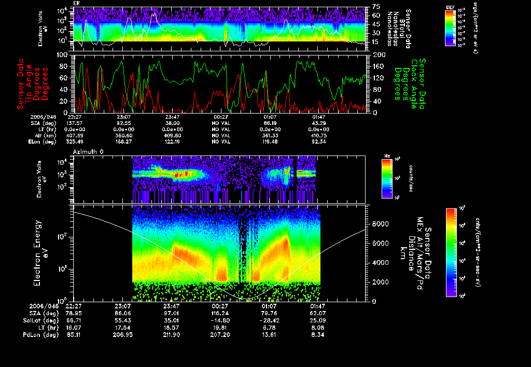Screen dimensions: 531x367
Task: Click the 'PdLon (deg)' row label
Action: coord(40,334)
